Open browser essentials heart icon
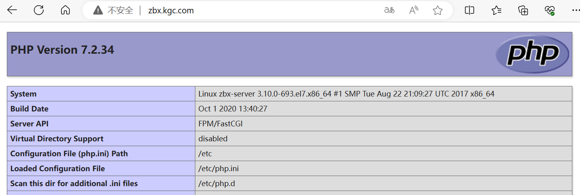This screenshot has height=195, width=580. click(x=550, y=10)
